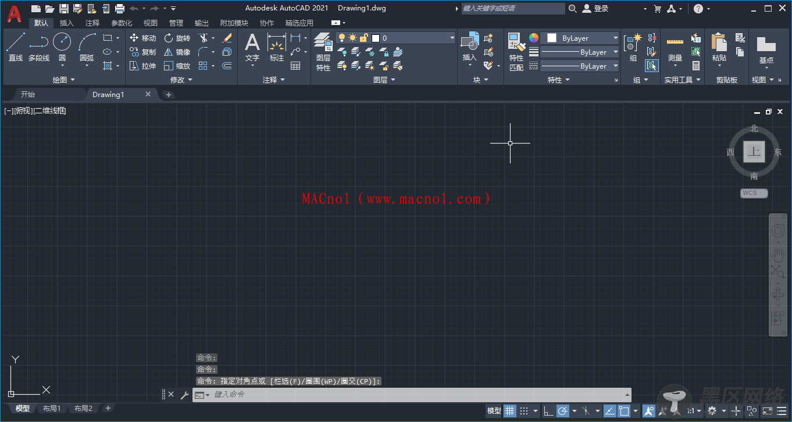The image size is (792, 422).
Task: Open the Manage (管理) ribbon tab
Action: (176, 23)
